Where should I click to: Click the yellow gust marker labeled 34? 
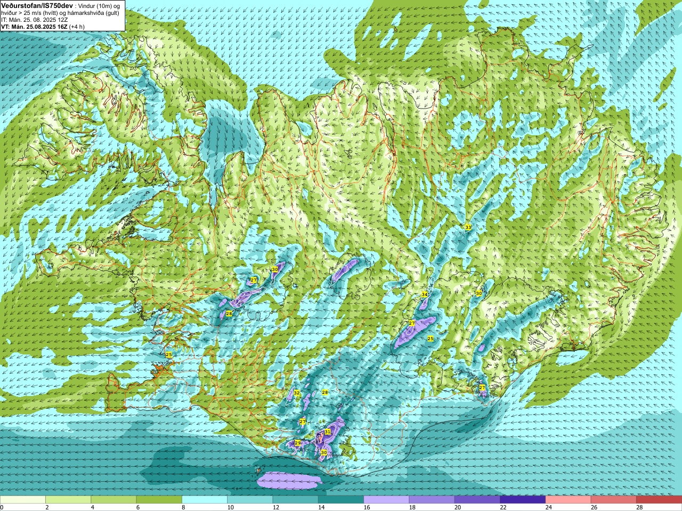pyautogui.click(x=424, y=294)
